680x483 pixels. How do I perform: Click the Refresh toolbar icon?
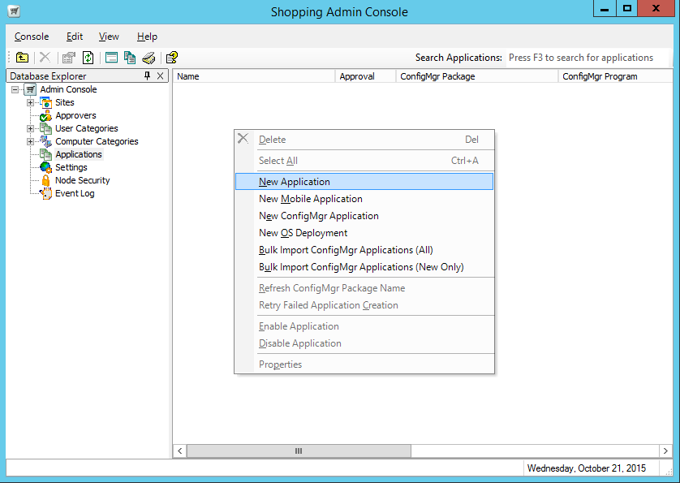pos(88,58)
